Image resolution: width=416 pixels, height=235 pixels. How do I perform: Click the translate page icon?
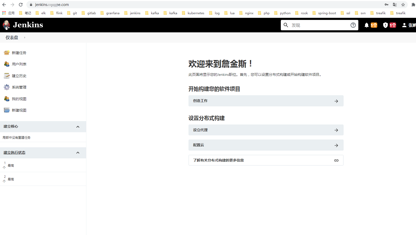[395, 5]
